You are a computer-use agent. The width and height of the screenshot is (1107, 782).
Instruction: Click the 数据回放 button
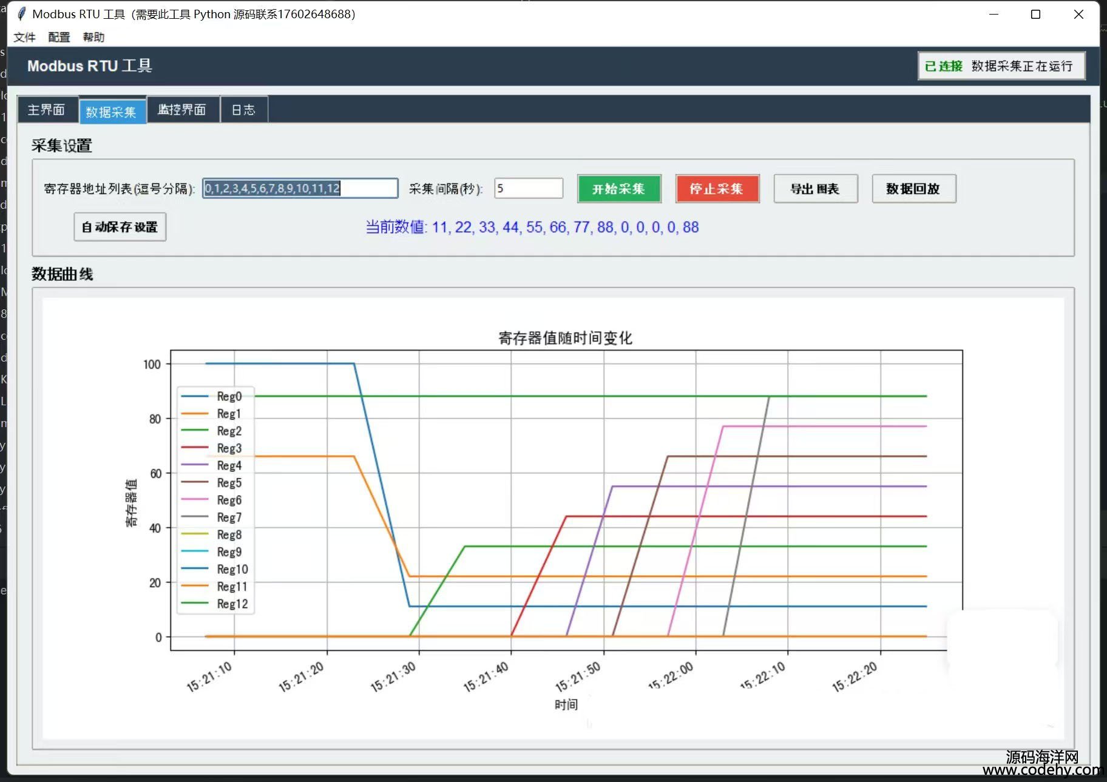(913, 189)
